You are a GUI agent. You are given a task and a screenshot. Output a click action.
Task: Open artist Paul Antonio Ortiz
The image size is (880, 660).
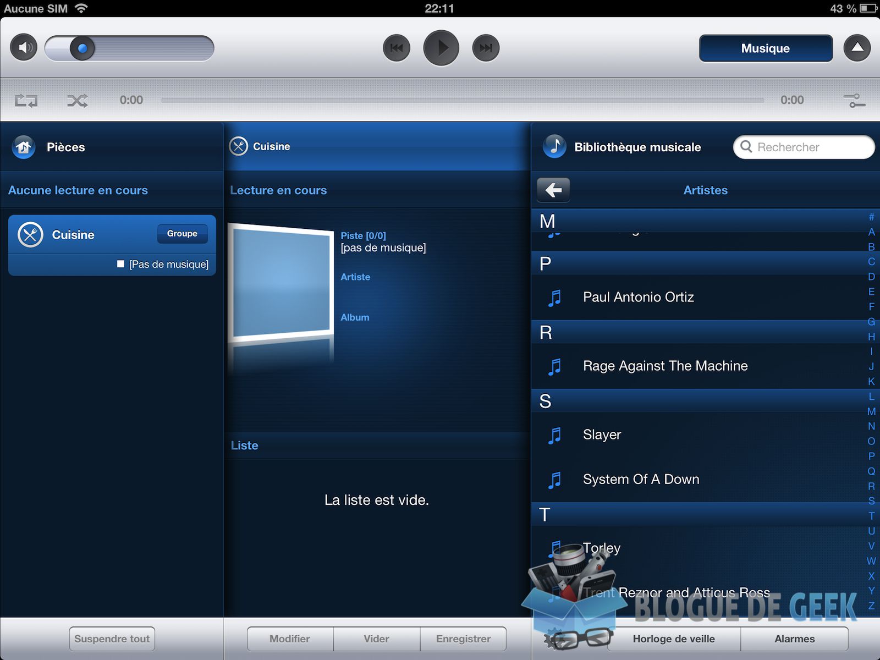[698, 297]
